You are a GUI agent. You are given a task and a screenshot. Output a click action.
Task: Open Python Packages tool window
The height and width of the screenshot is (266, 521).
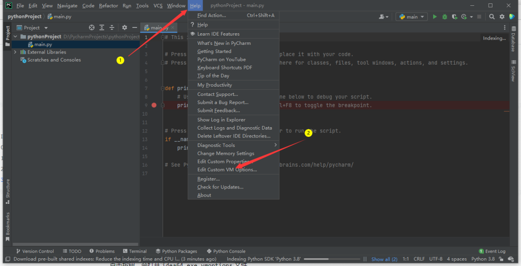[177, 252]
